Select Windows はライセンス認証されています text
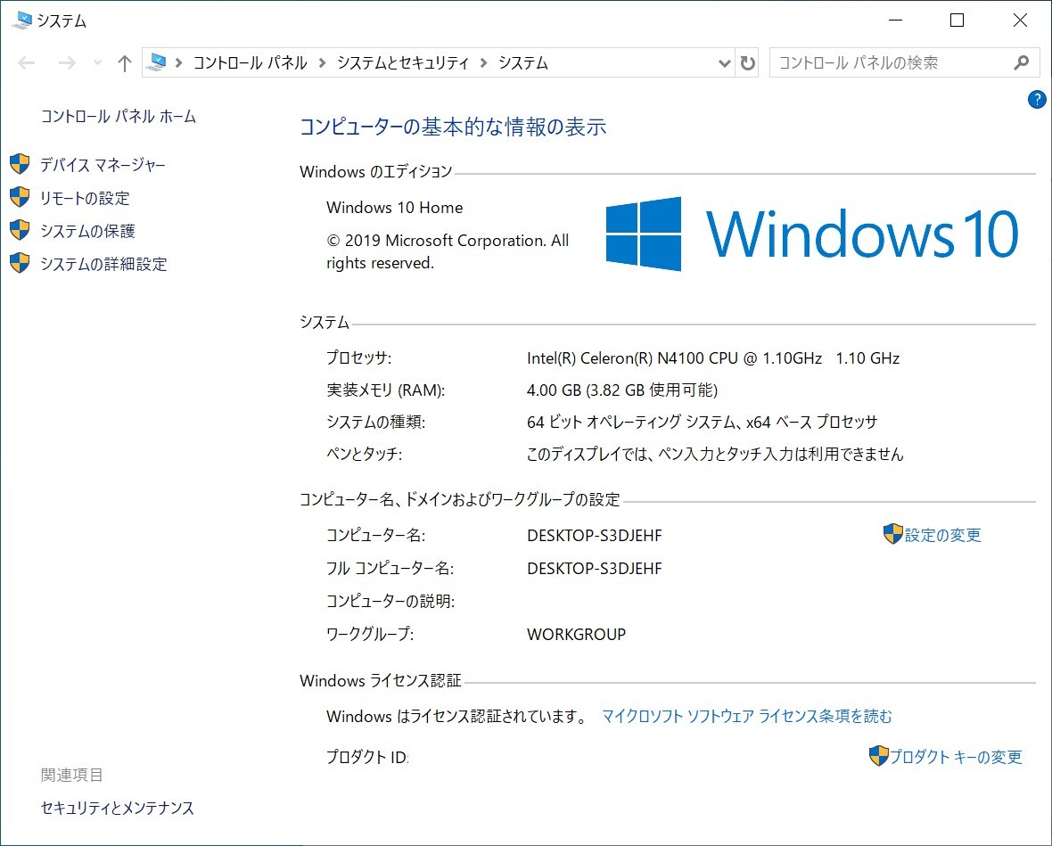This screenshot has width=1052, height=846. point(456,717)
